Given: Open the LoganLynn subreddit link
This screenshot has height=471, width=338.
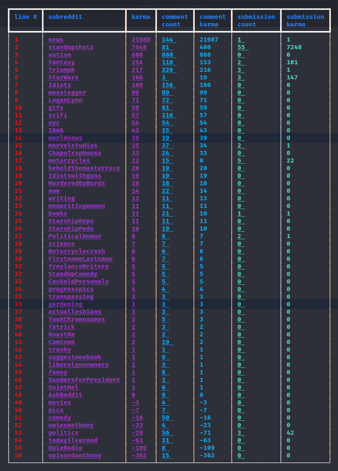Looking at the screenshot, I should coord(65,100).
